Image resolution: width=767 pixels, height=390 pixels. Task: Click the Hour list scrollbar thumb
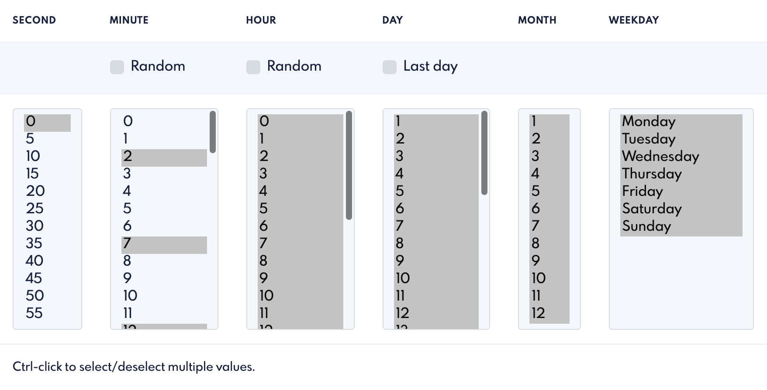coord(349,165)
